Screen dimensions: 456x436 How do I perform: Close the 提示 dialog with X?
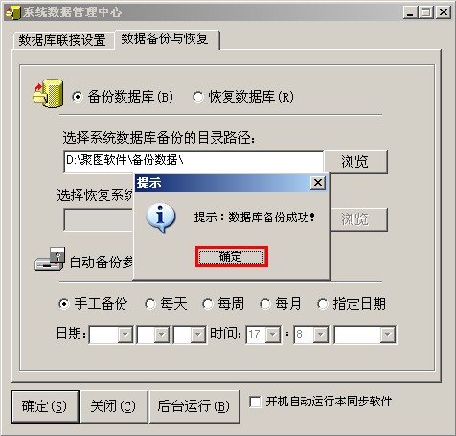pos(318,183)
